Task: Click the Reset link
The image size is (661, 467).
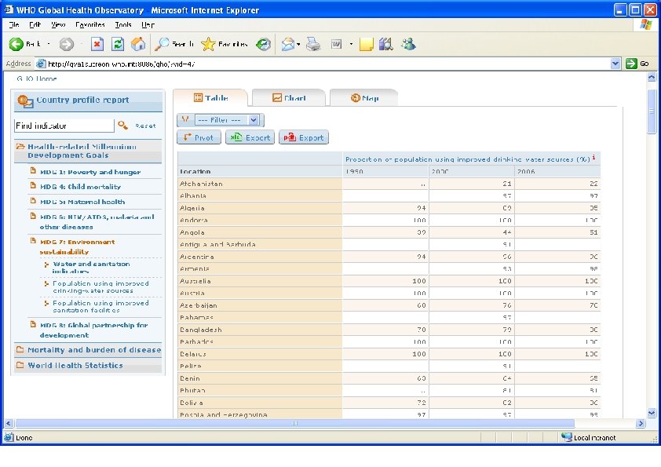Action: [x=145, y=126]
